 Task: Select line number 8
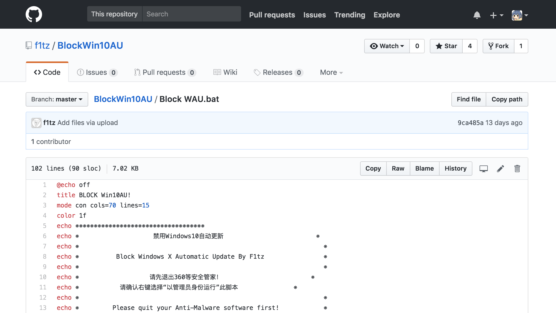point(45,257)
